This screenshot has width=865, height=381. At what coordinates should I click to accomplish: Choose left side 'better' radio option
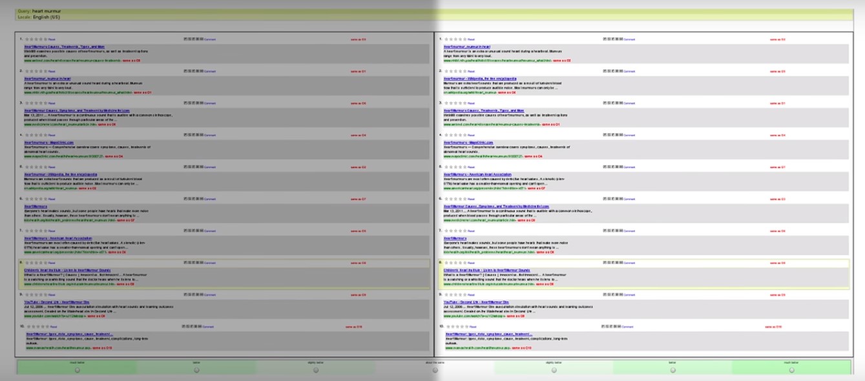196,370
